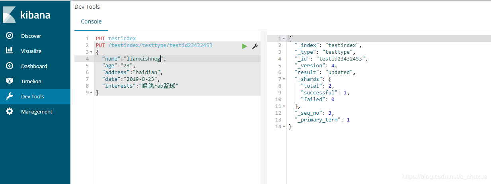The height and width of the screenshot is (184, 491).
Task: Click the PUT /testindex/testtype/testid23432453 line
Action: click(x=154, y=45)
